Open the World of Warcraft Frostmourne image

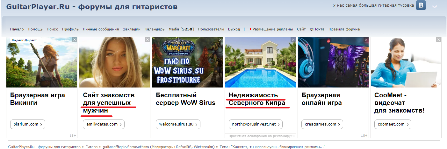pyautogui.click(x=187, y=62)
